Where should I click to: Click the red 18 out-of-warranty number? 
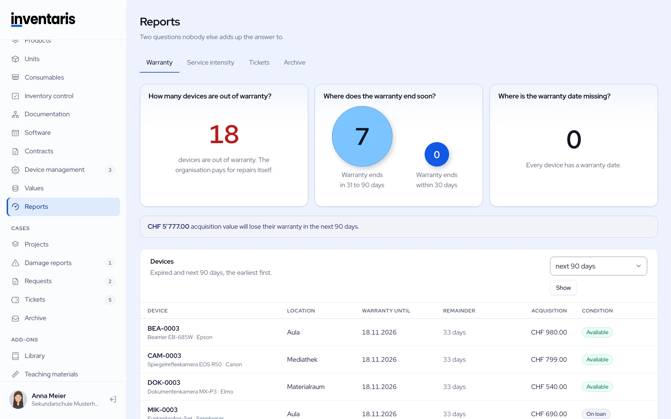tap(224, 134)
